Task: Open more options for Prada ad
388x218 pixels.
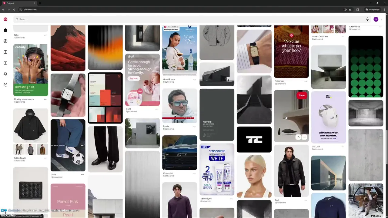Action: point(194,126)
